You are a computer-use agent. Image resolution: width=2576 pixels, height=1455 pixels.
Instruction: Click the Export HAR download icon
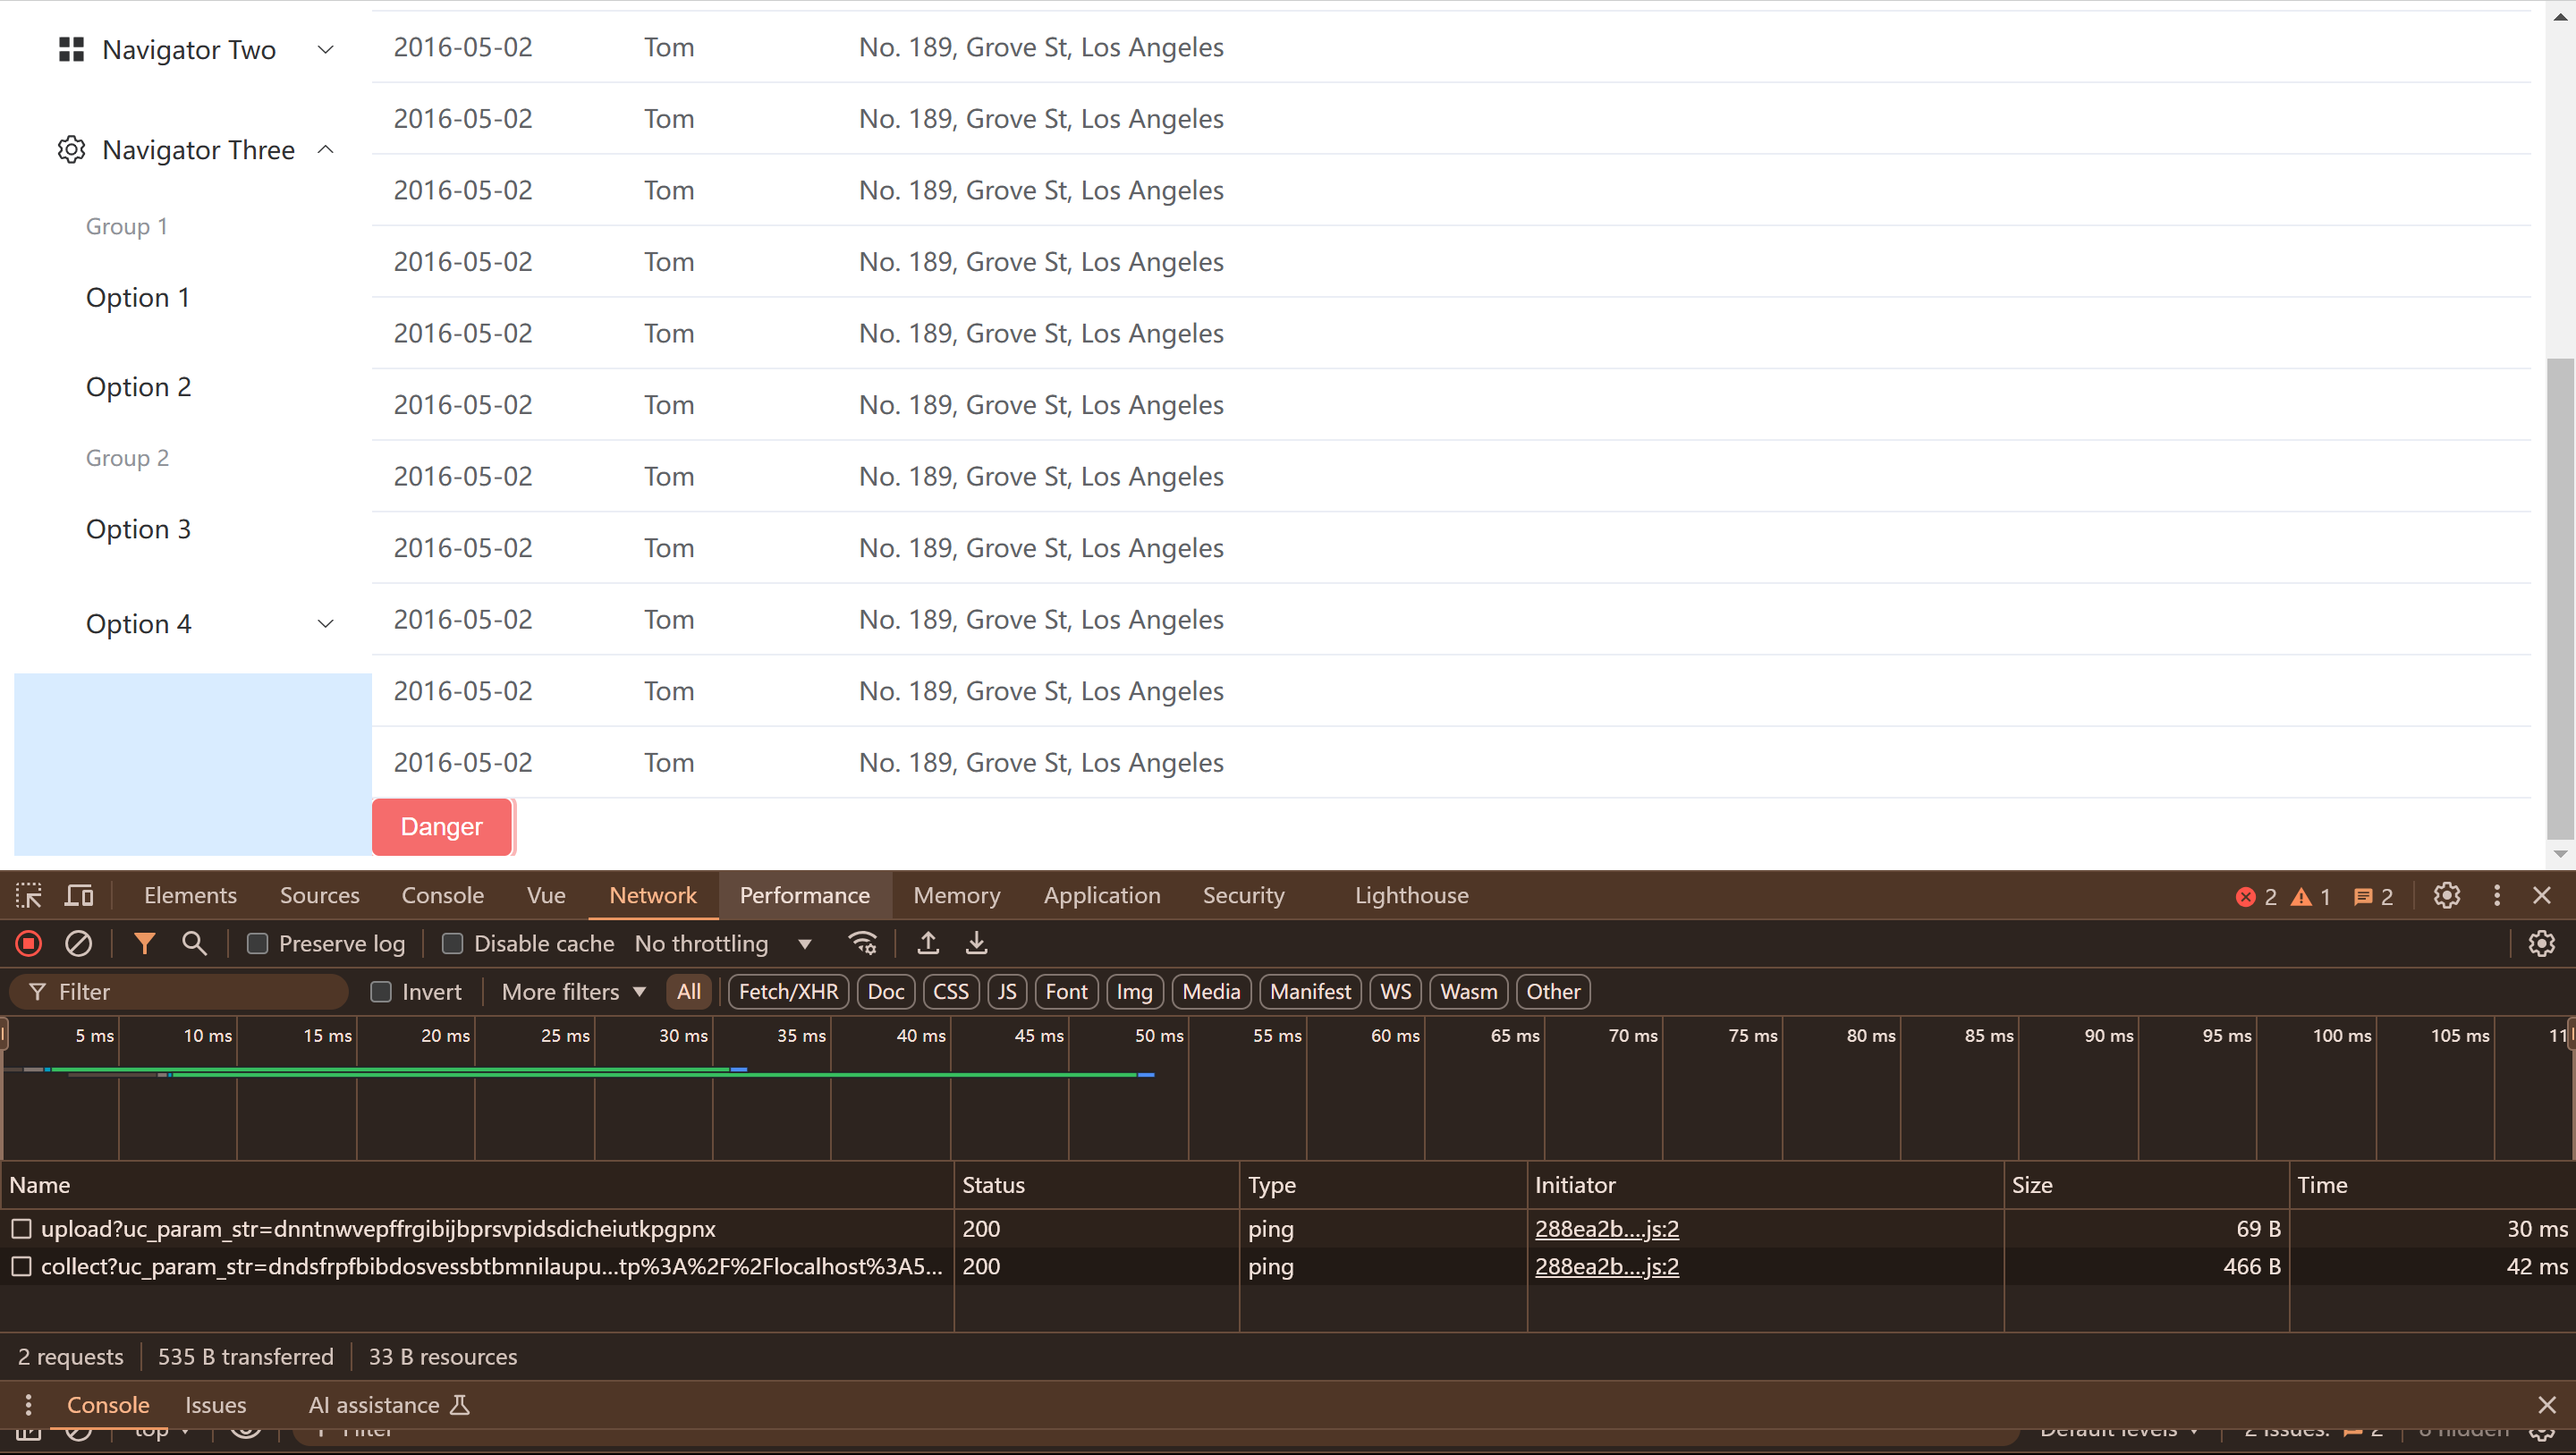[x=976, y=943]
